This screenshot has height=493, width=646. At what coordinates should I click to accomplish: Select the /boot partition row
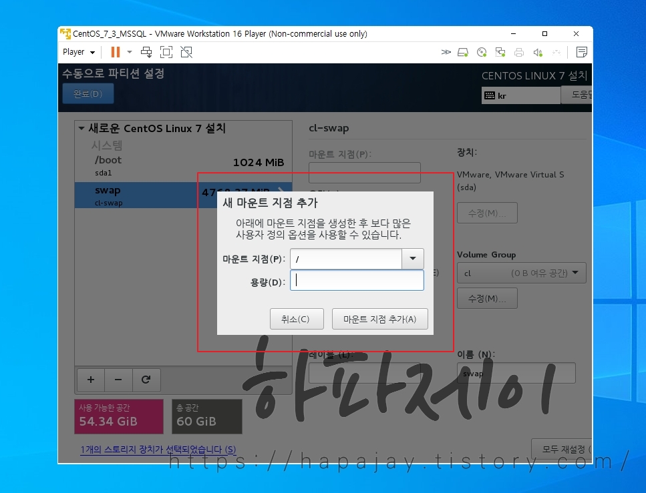183,165
